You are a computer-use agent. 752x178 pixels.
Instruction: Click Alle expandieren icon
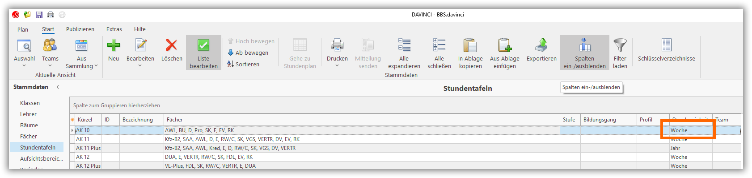pyautogui.click(x=404, y=45)
